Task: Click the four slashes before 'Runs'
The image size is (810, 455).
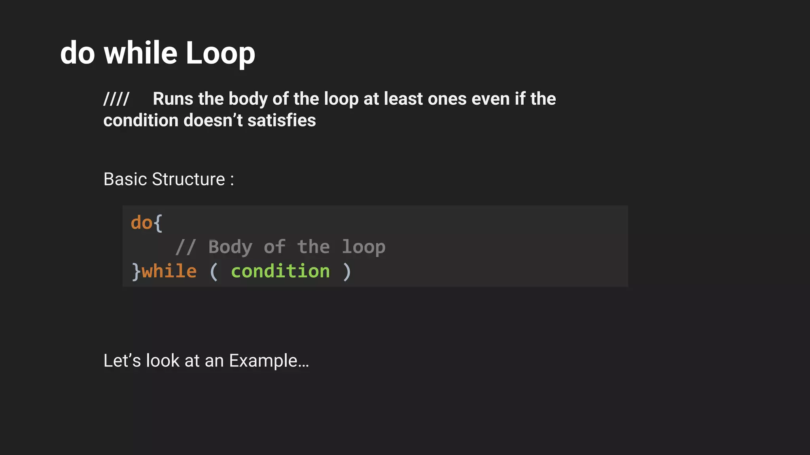Action: [116, 99]
